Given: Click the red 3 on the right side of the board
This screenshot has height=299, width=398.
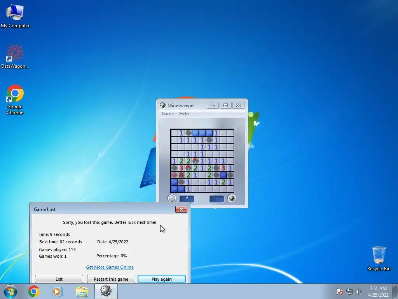Looking at the screenshot, I should point(223,168).
